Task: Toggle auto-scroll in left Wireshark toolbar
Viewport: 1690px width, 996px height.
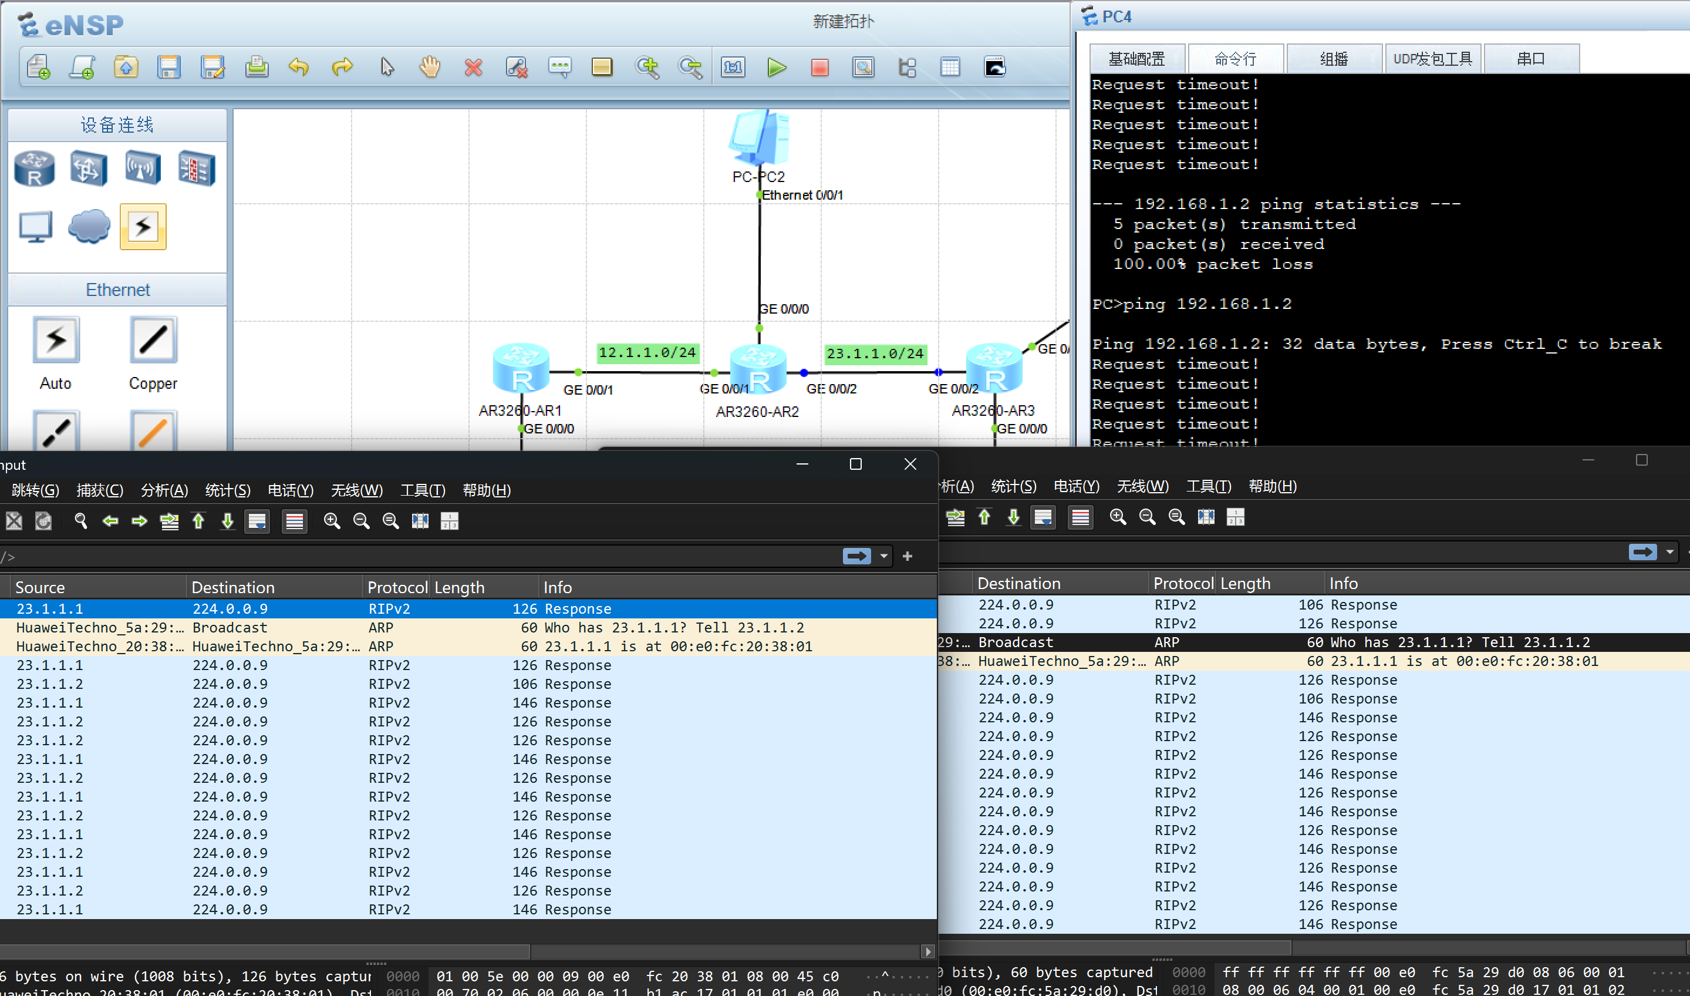Action: [x=257, y=521]
